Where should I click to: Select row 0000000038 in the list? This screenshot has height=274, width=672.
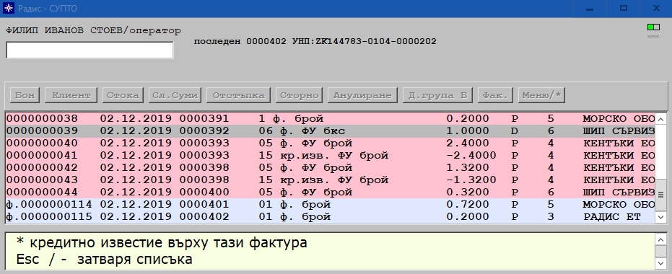[x=331, y=118]
